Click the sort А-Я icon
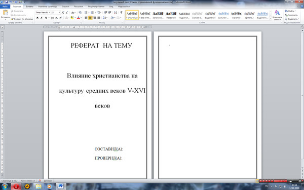This screenshot has width=304, height=190. click(116, 13)
